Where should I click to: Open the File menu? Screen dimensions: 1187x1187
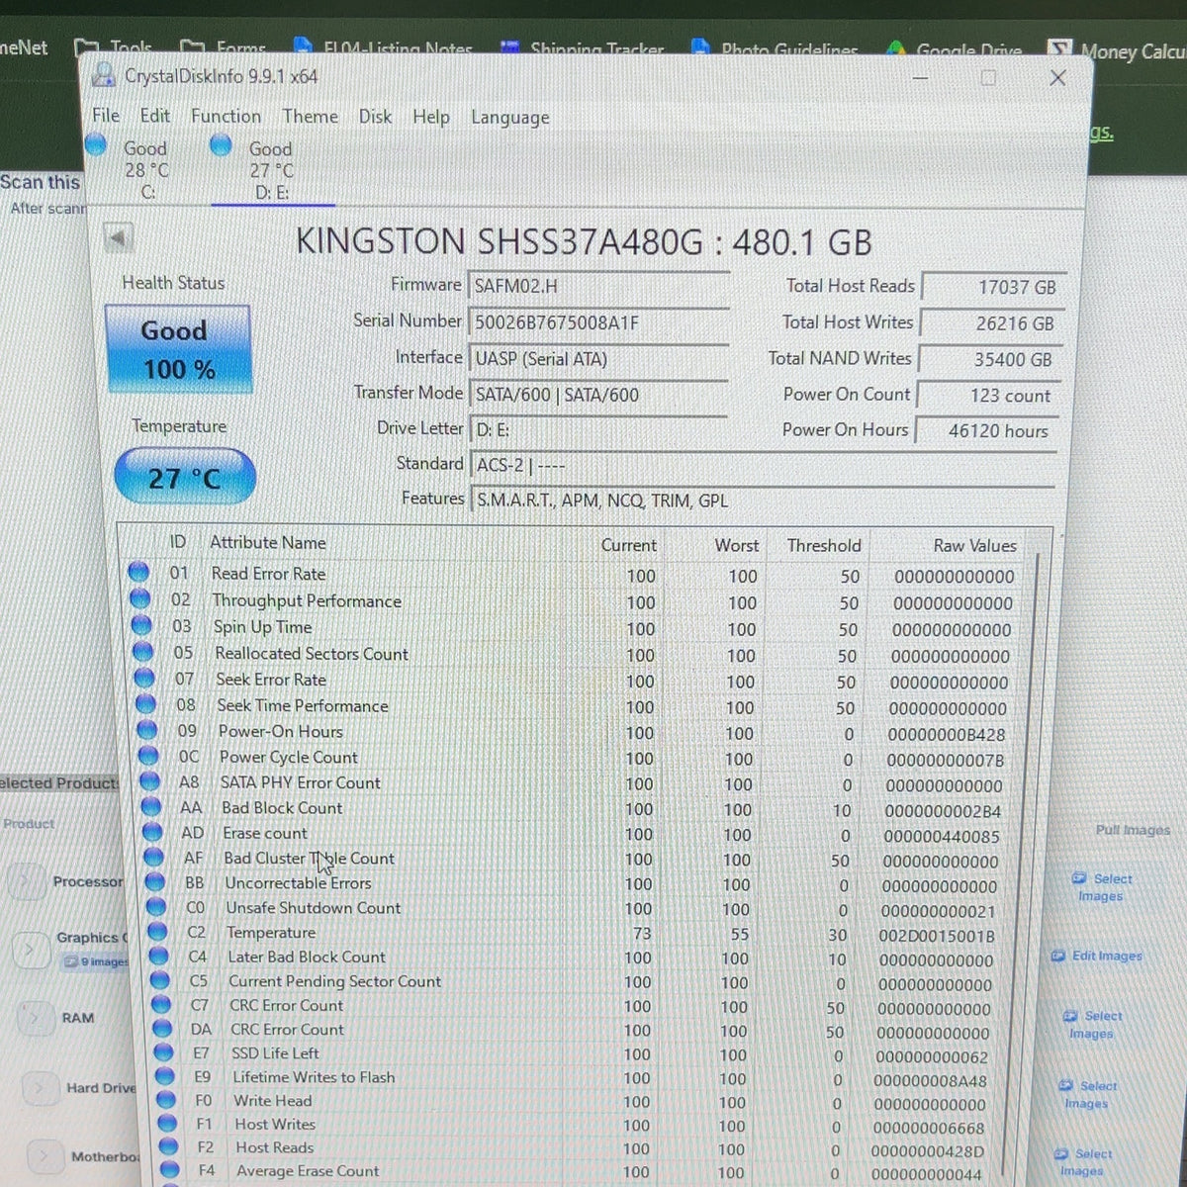106,116
